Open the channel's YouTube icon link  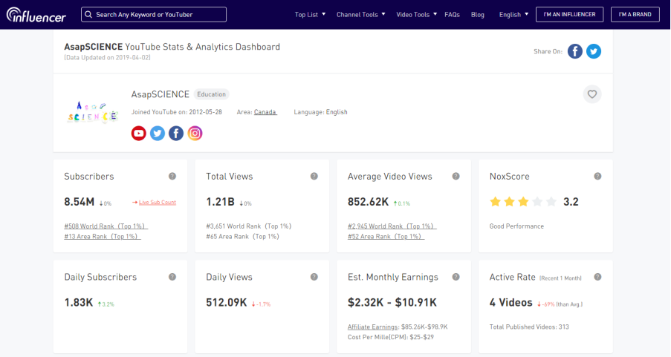tap(139, 134)
